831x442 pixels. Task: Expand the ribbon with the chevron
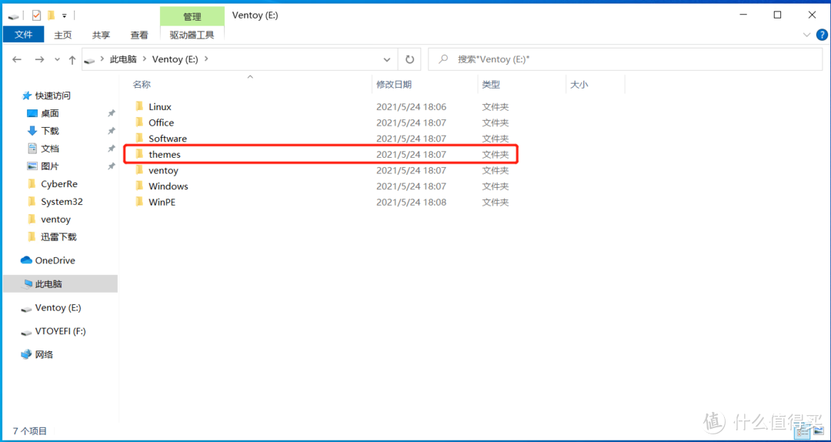pos(806,35)
